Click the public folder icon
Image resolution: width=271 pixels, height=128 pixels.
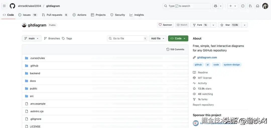coord(26,88)
